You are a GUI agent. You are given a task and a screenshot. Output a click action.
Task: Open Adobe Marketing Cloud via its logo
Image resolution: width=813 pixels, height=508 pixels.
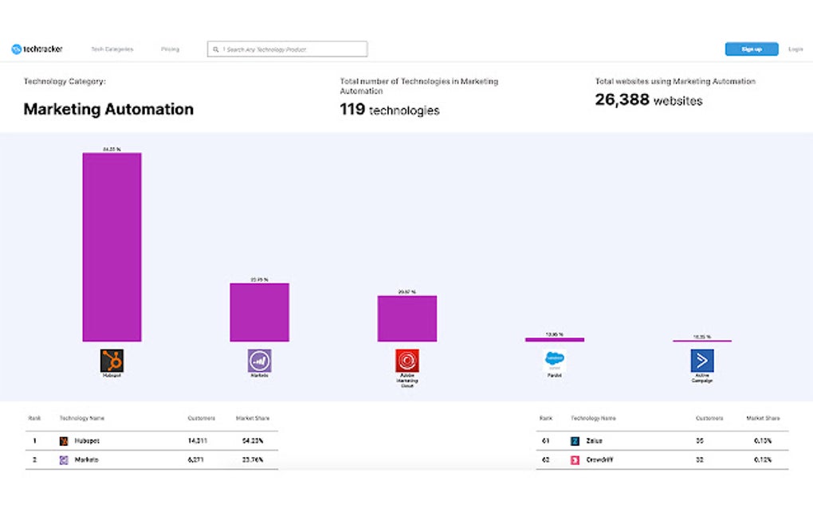click(406, 360)
